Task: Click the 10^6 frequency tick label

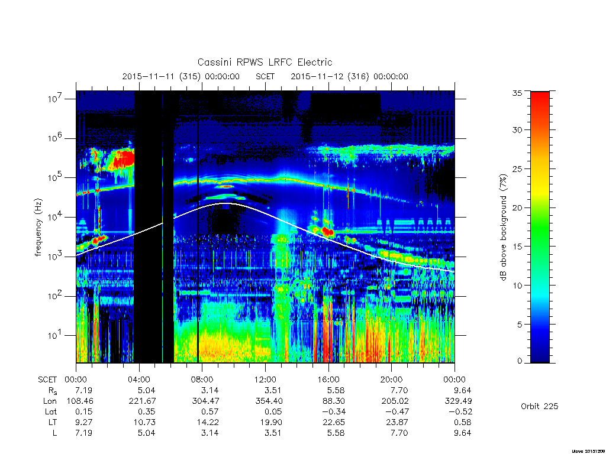Action: 55,138
